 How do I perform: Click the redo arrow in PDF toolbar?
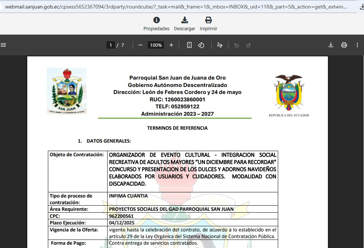coord(248,45)
